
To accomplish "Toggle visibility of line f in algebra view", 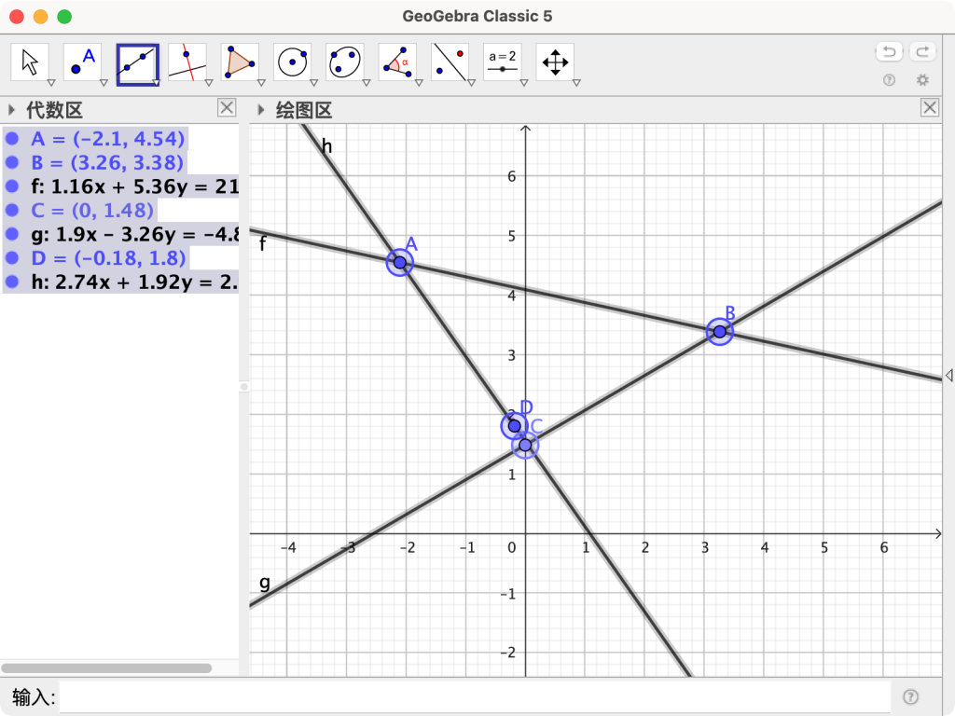I will click(x=11, y=186).
